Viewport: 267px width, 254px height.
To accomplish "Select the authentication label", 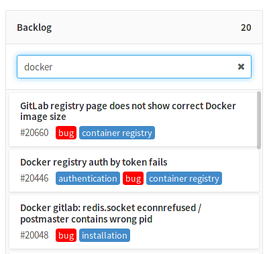I will (88, 178).
